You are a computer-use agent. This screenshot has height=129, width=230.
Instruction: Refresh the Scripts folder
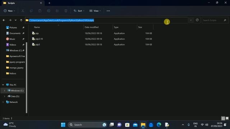[x=197, y=20]
